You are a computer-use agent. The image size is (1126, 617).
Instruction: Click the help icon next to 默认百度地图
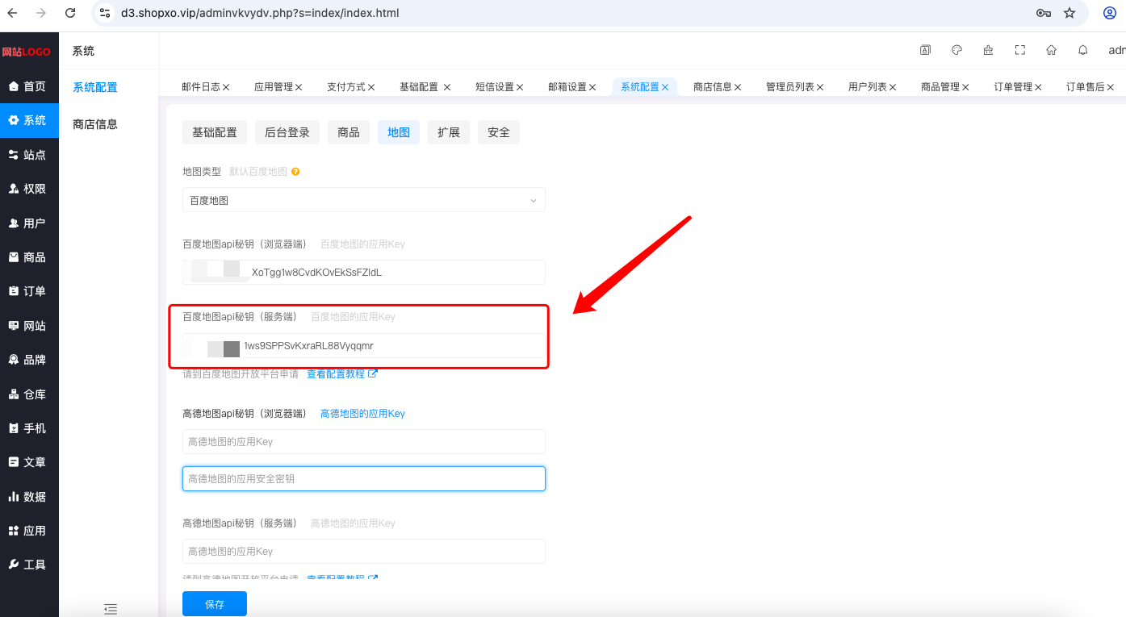295,172
